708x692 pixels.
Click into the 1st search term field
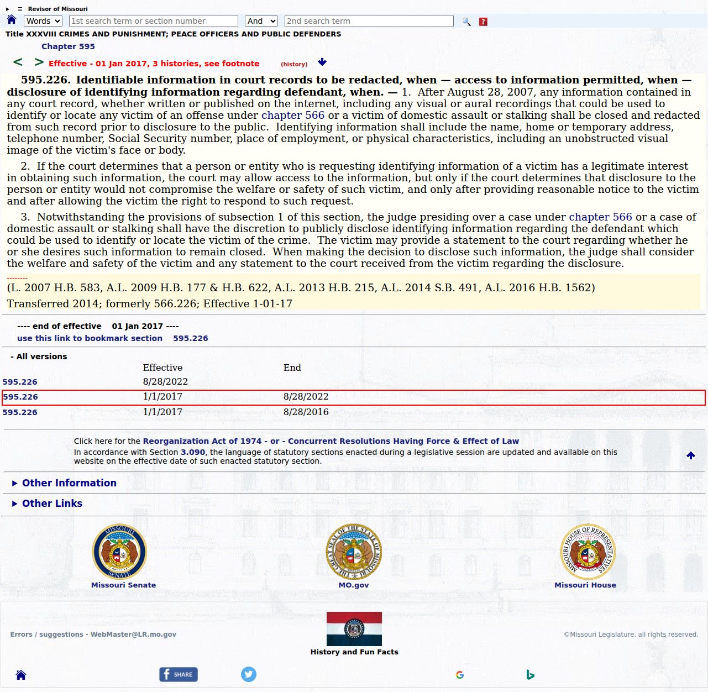click(x=154, y=21)
